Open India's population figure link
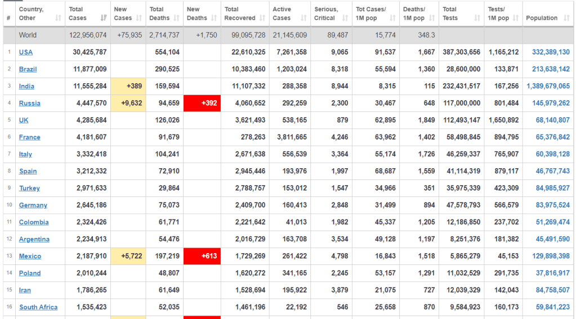The image size is (576, 319). click(x=548, y=86)
